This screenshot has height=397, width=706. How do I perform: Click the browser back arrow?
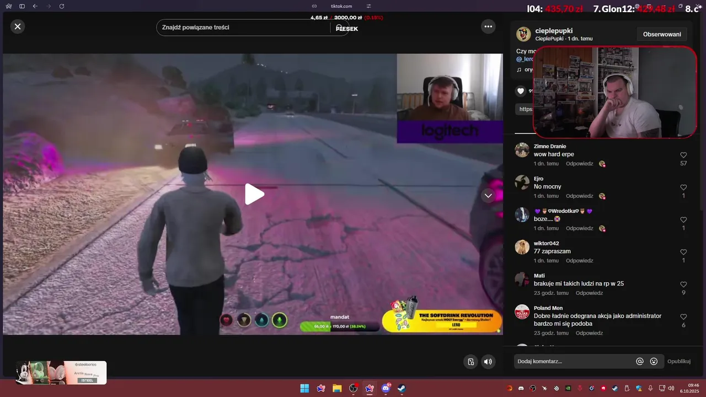point(35,6)
